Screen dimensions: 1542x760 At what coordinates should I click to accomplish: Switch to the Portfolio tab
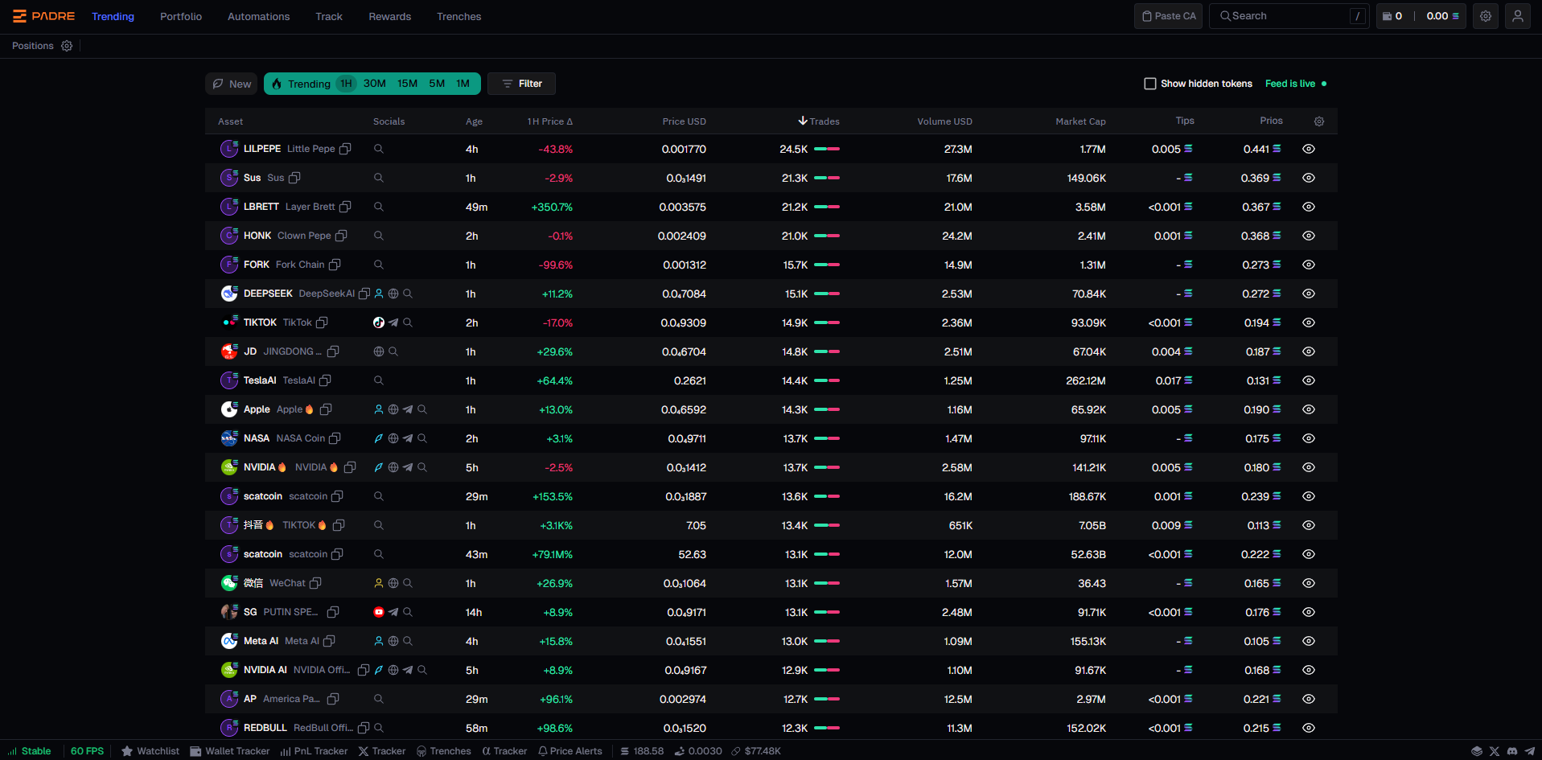coord(181,16)
